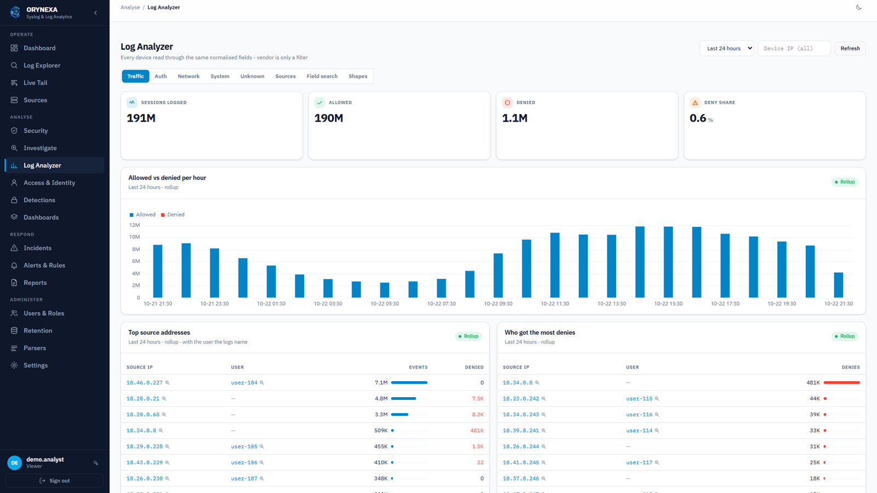Go to Live Tail
The height and width of the screenshot is (493, 877).
point(54,83)
